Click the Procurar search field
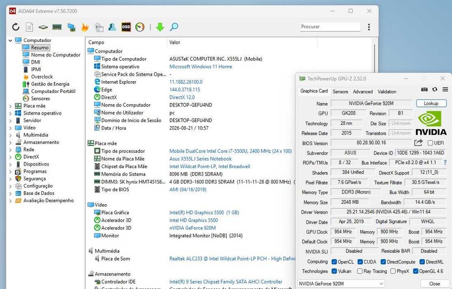 click(330, 27)
